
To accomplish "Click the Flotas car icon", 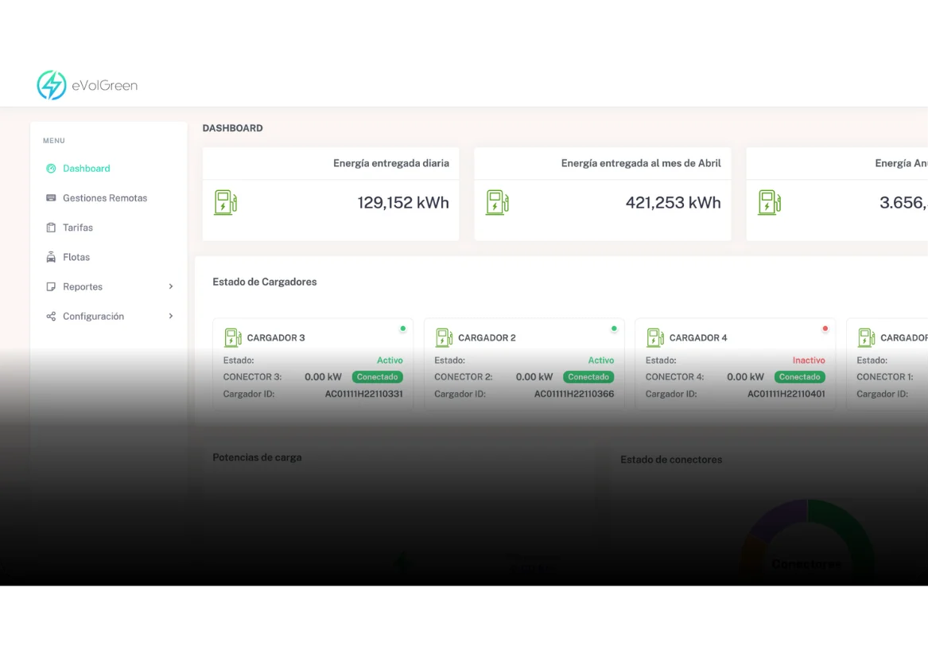I will point(51,257).
